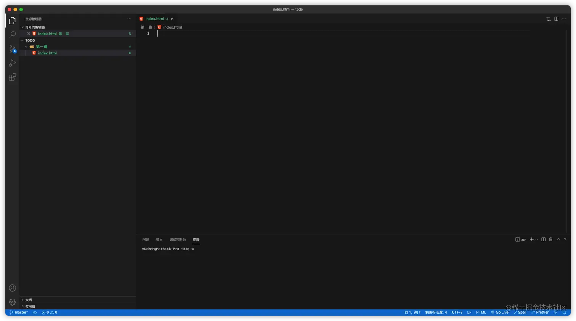
Task: Select index.html 第一篇 in open editors list
Action: [78, 34]
